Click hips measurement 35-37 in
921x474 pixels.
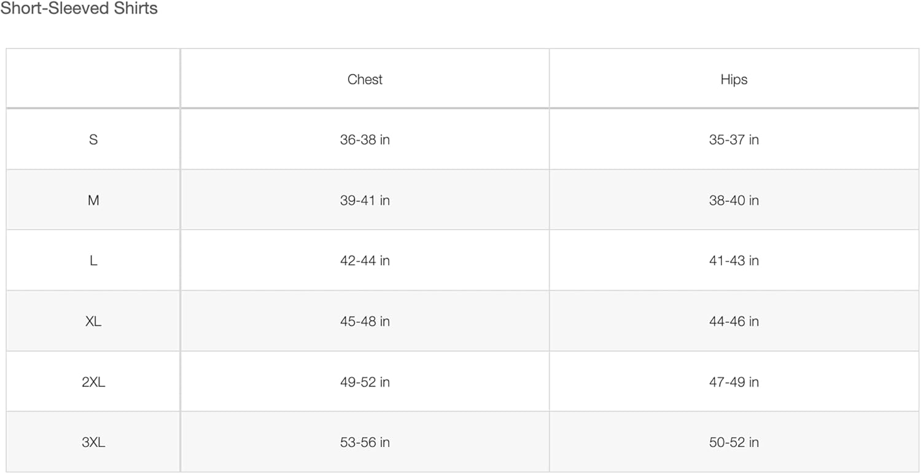point(734,139)
